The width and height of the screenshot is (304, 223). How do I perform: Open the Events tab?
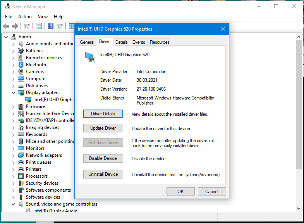139,42
